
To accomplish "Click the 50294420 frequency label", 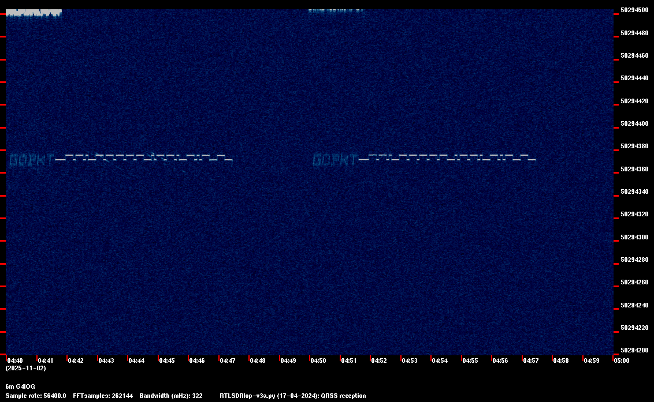I will (634, 101).
